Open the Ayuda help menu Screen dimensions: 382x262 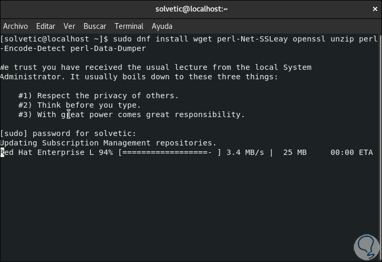(x=162, y=26)
